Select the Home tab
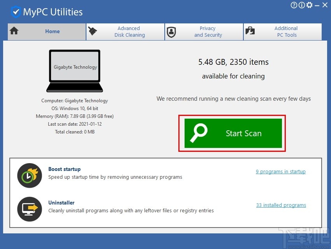The height and width of the screenshot is (249, 331). click(x=52, y=31)
